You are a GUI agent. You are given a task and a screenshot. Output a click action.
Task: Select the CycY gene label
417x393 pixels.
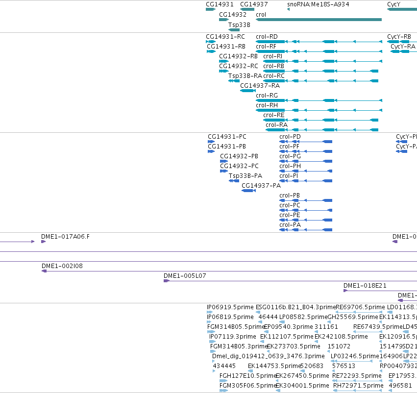(x=393, y=4)
